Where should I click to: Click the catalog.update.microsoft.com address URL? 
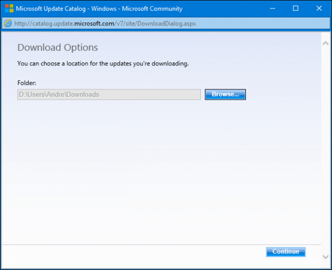[x=105, y=24]
